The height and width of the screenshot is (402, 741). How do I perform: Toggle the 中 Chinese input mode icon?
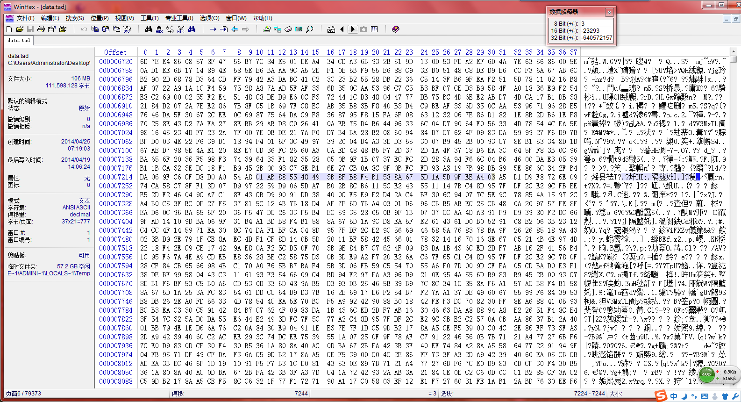(674, 396)
